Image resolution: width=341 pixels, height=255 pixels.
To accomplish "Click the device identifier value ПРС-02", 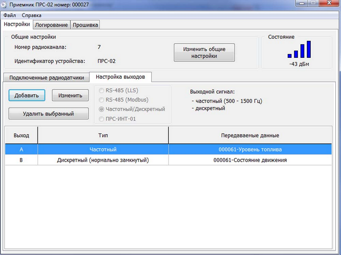I will 107,61.
